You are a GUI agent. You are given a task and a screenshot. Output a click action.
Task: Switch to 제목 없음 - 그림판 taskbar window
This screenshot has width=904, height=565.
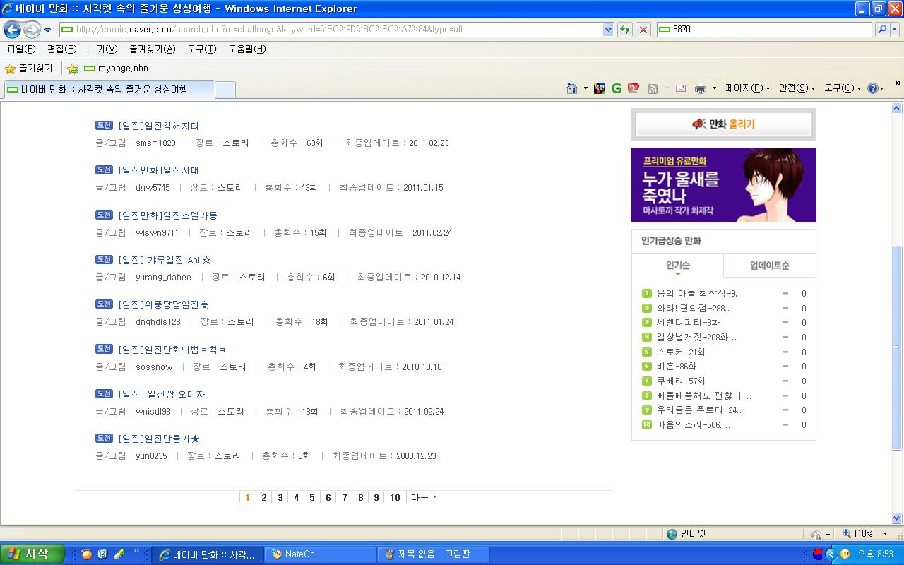tap(433, 554)
